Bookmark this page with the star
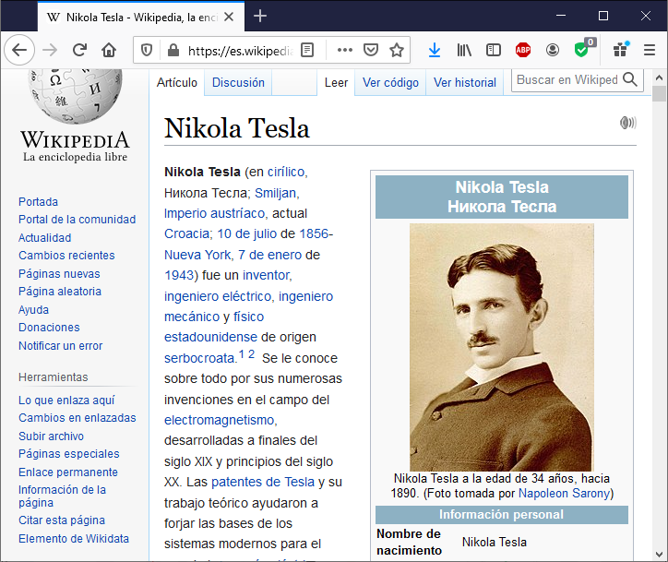The width and height of the screenshot is (668, 562). click(397, 50)
